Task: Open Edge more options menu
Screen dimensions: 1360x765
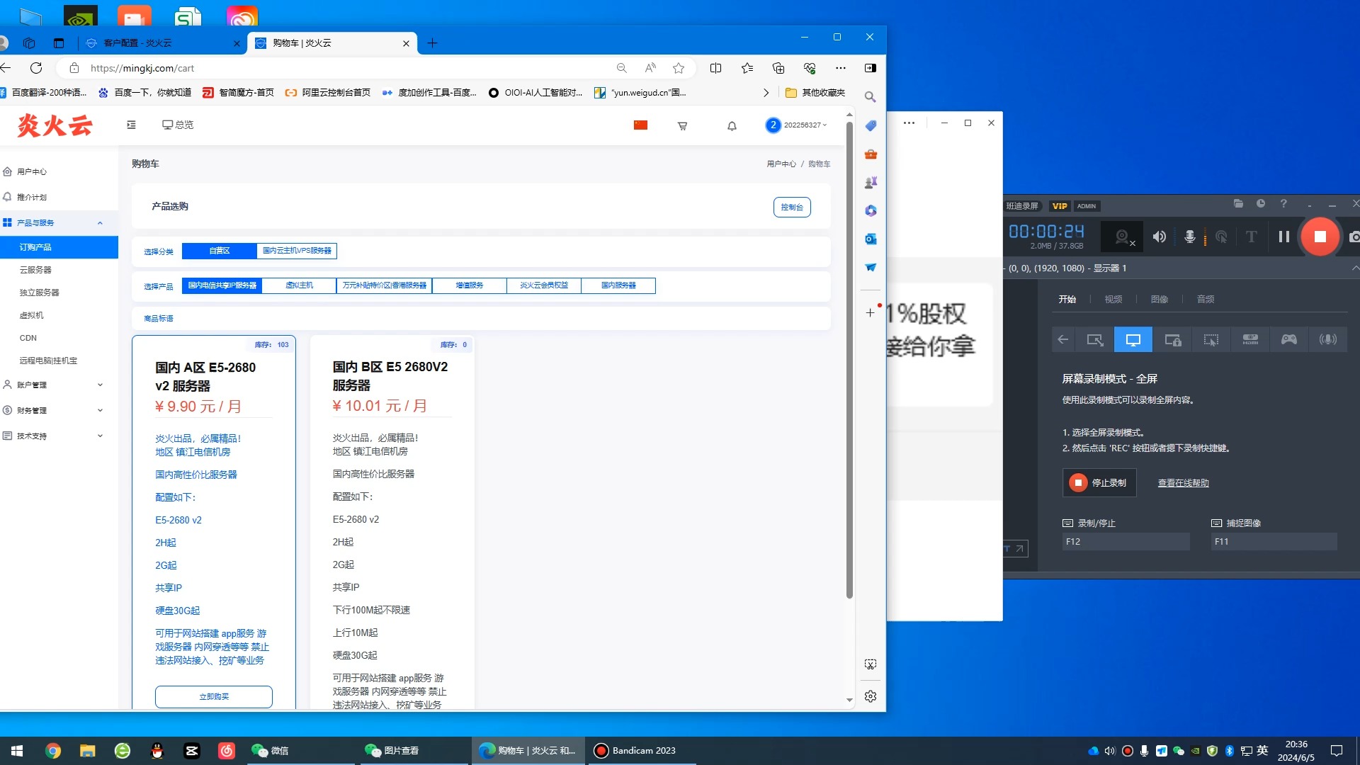Action: point(841,68)
